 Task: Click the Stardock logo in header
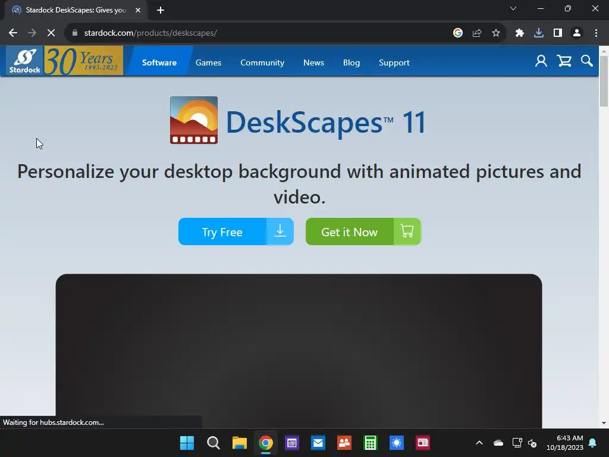point(24,61)
